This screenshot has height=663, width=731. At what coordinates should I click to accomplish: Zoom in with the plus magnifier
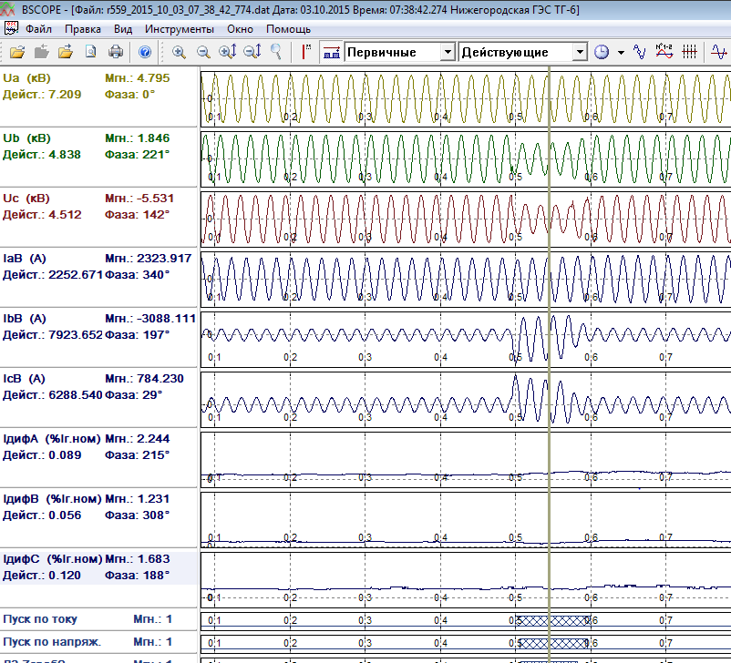tap(179, 52)
